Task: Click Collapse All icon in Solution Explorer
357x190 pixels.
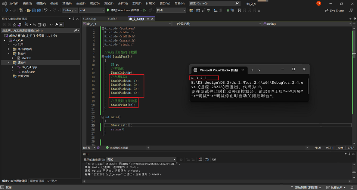Action: [x=39, y=25]
